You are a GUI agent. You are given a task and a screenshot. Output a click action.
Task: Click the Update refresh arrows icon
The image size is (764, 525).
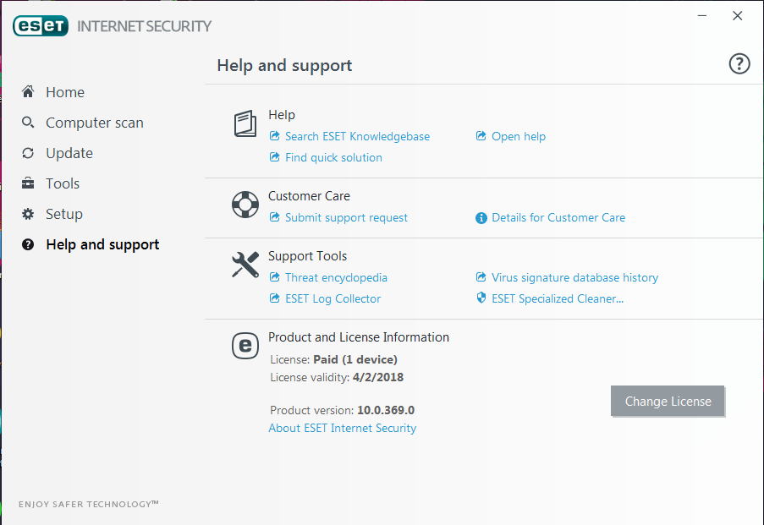tap(28, 153)
